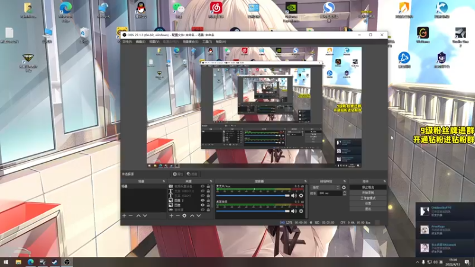
Task: Add a new source with plus icon
Action: [171, 215]
